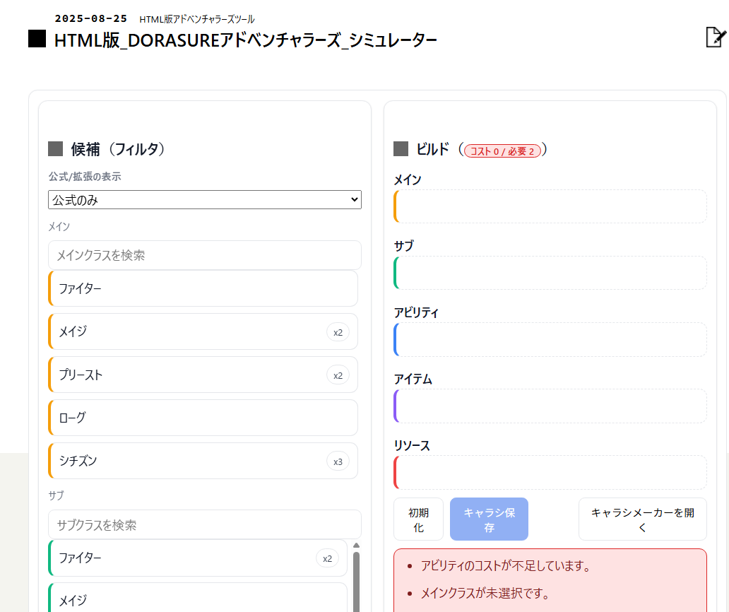Pick the ローグ main class entry
Screen dimensions: 729x612
click(203, 418)
